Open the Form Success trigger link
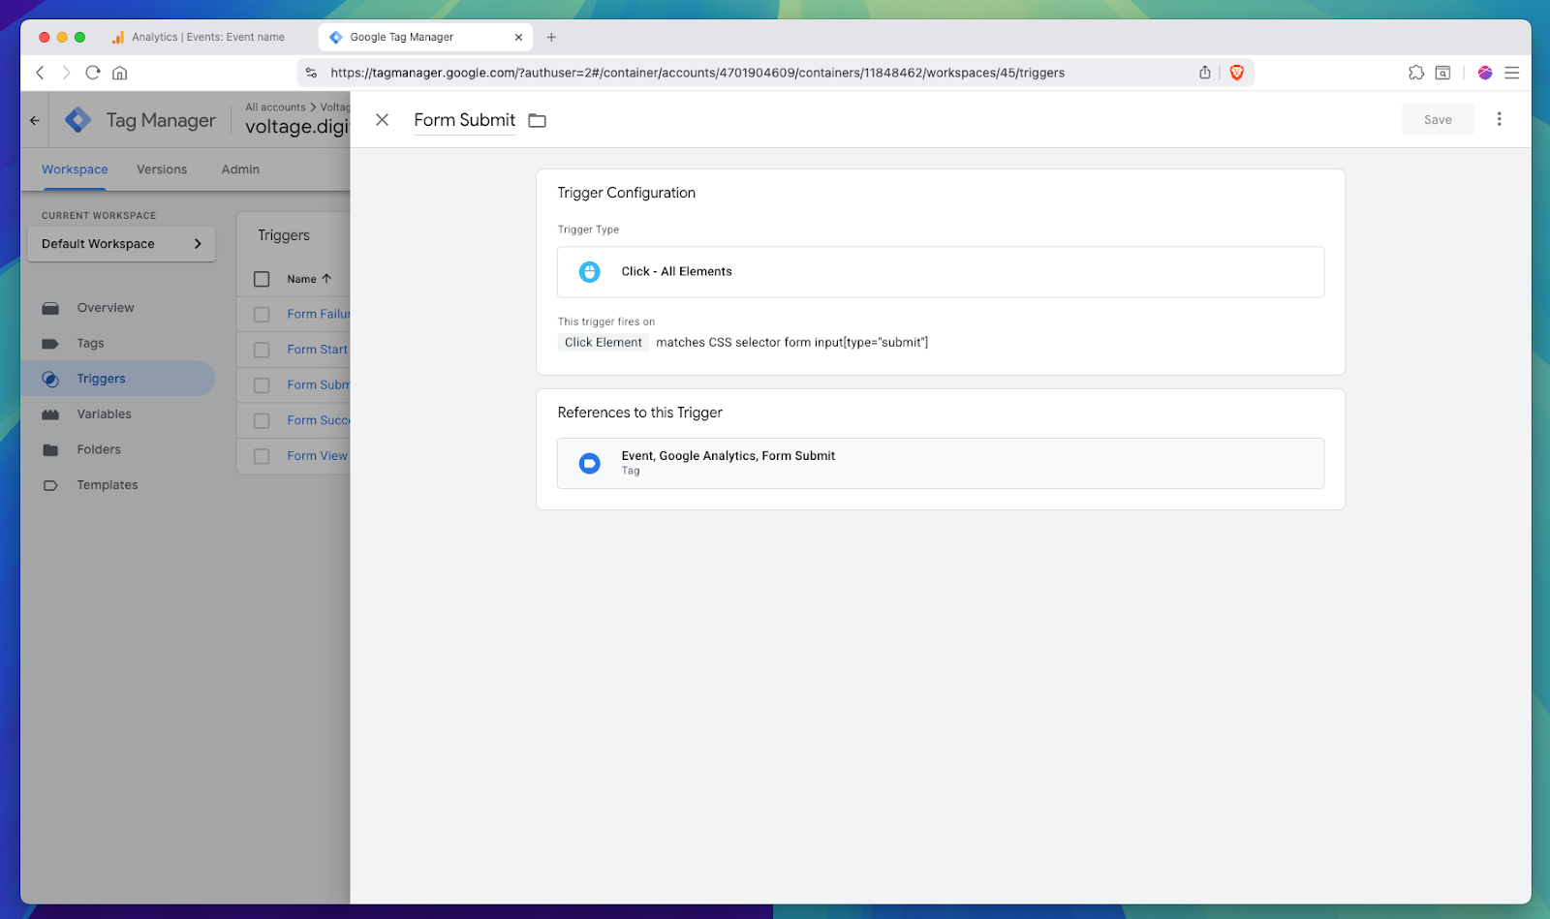Image resolution: width=1550 pixels, height=919 pixels. tap(319, 421)
